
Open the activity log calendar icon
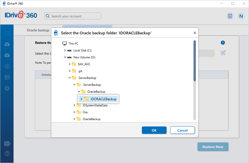(230, 16)
